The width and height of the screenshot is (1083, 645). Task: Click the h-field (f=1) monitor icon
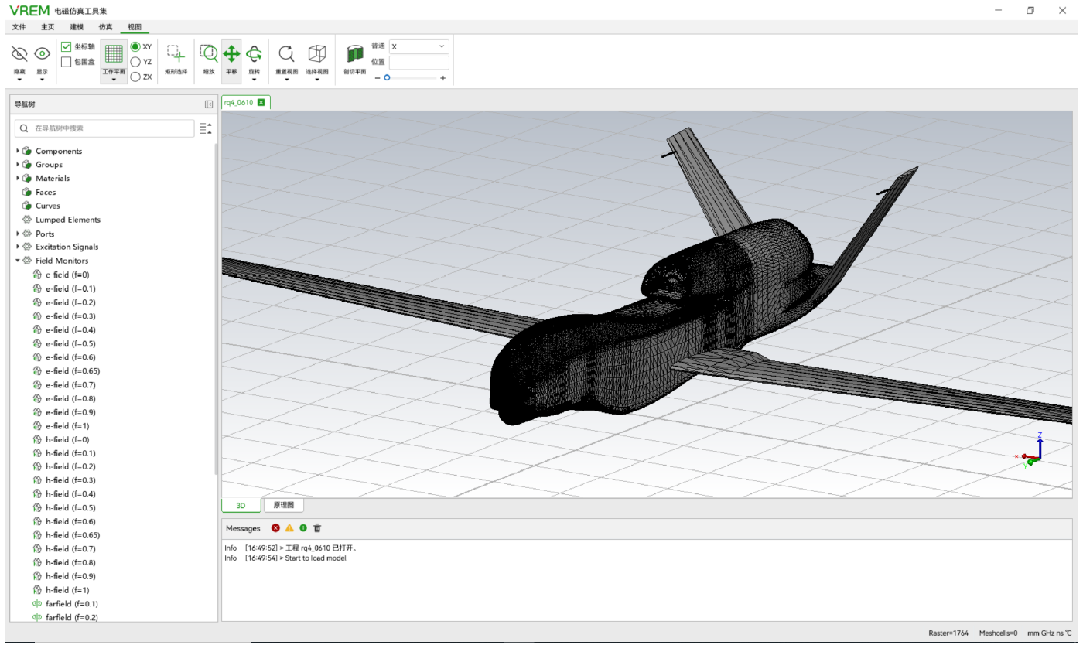pos(37,590)
